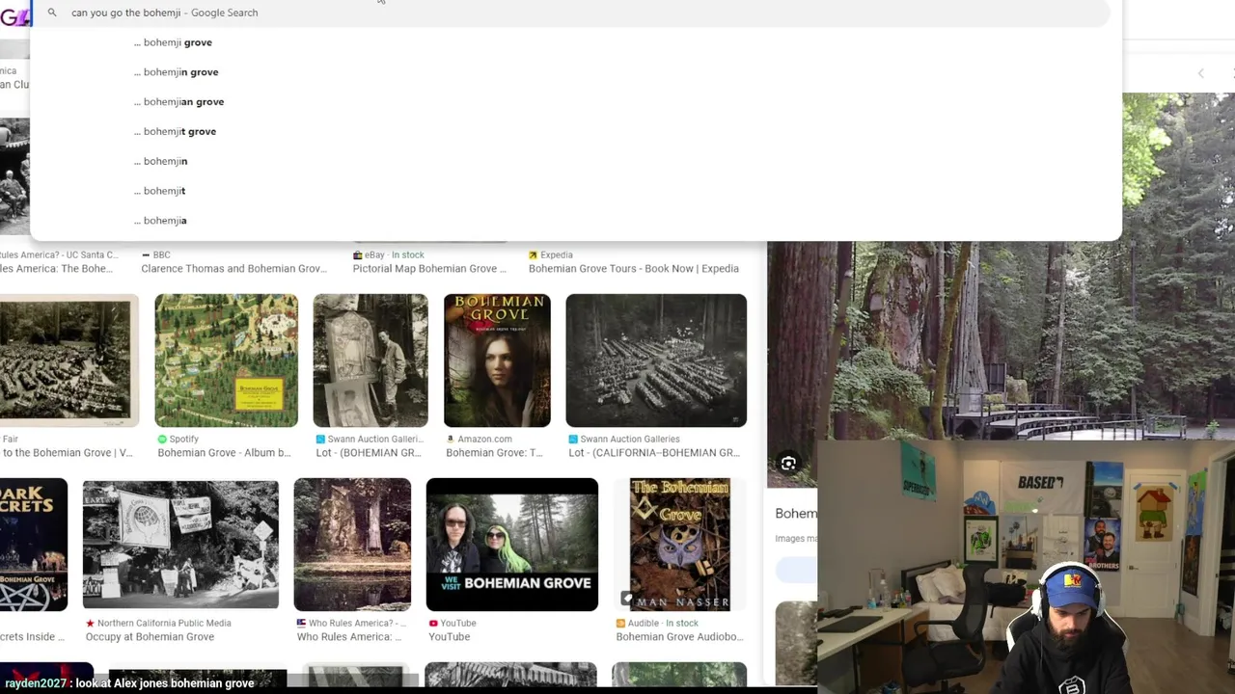The image size is (1235, 694).
Task: Open the Audible owl audiobook cover thumbnail
Action: [x=679, y=545]
